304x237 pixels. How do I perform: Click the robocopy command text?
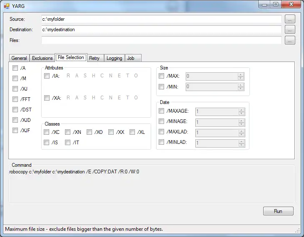point(74,172)
